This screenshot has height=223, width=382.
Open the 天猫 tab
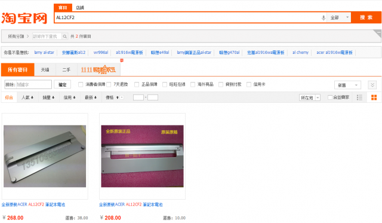[x=45, y=70]
